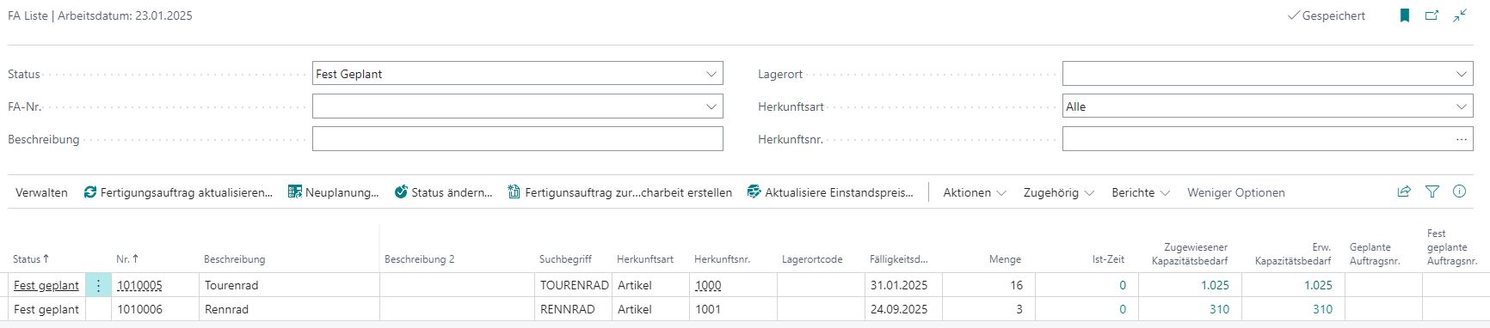Show the info FactBox icon
Image resolution: width=1490 pixels, height=328 pixels.
click(x=1459, y=192)
